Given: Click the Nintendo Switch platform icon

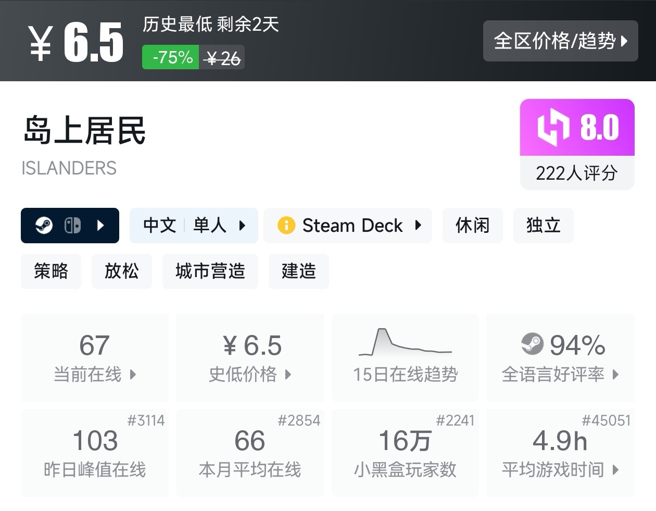Looking at the screenshot, I should (x=72, y=226).
